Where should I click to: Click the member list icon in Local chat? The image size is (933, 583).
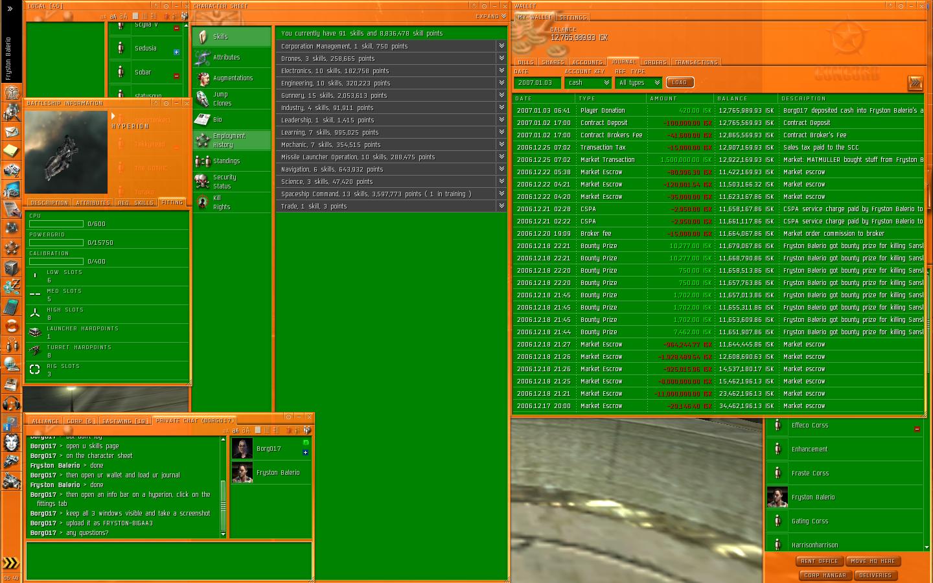pyautogui.click(x=185, y=16)
